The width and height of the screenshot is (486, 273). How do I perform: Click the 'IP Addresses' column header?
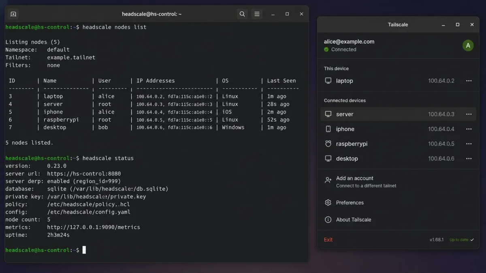[x=156, y=81]
